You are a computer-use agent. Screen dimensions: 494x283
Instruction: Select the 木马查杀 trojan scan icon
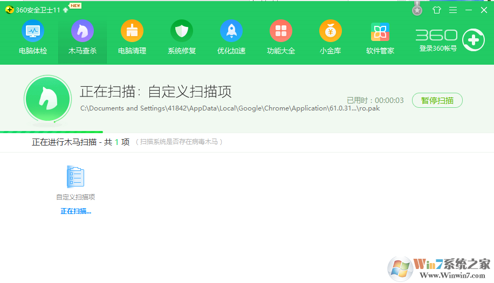[x=83, y=31]
